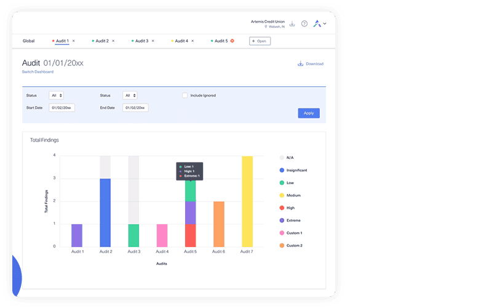Click the Audits x-axis title
Image resolution: width=492 pixels, height=308 pixels.
(162, 264)
